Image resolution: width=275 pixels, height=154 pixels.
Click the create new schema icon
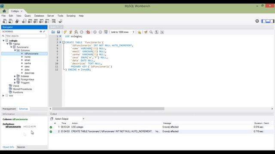[x=24, y=21]
